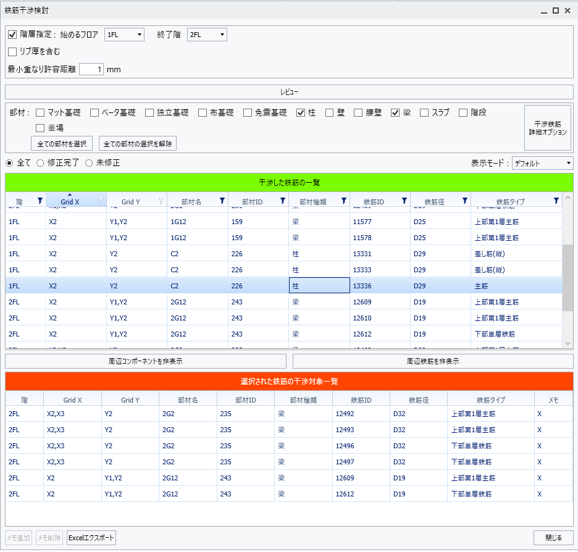Check the 階段 member checkbox
The width and height of the screenshot is (578, 552).
coord(463,112)
